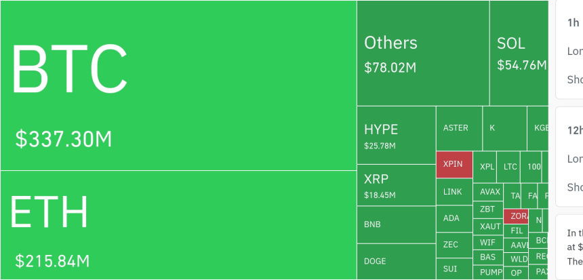The width and height of the screenshot is (583, 280).
Task: Open the Others $78.02M block
Action: click(x=422, y=53)
